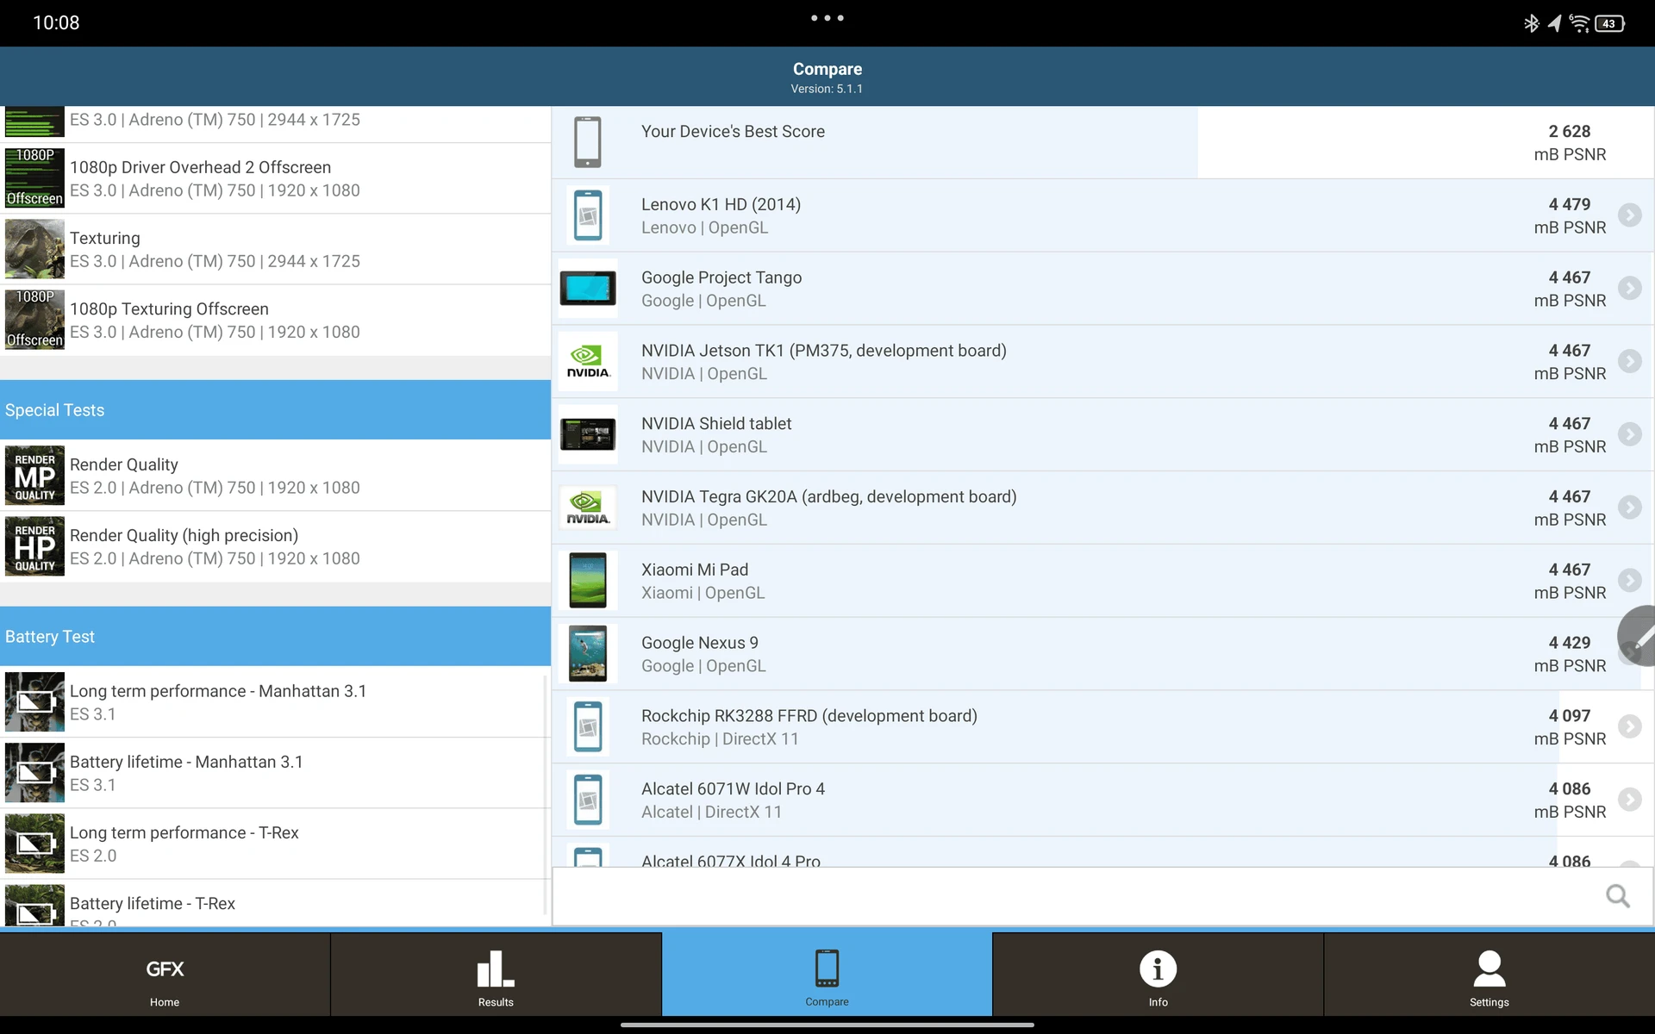Viewport: 1655px width, 1034px height.
Task: Tap Google Nexus 9 device thumbnail
Action: (x=588, y=653)
